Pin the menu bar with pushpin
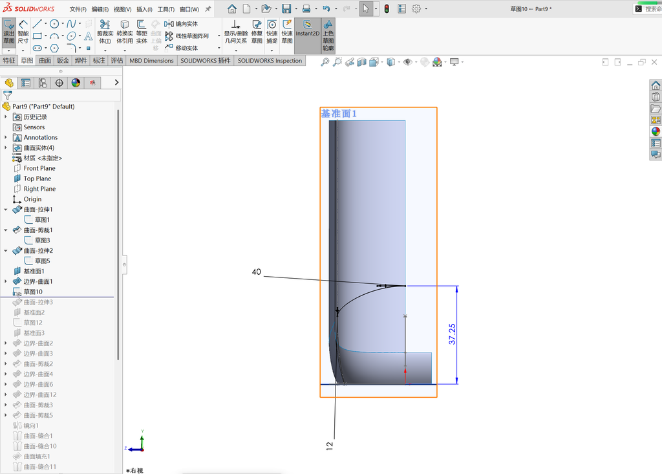 click(208, 8)
